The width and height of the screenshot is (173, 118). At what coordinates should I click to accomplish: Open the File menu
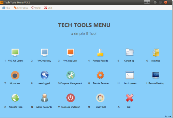pyautogui.click(x=6, y=8)
